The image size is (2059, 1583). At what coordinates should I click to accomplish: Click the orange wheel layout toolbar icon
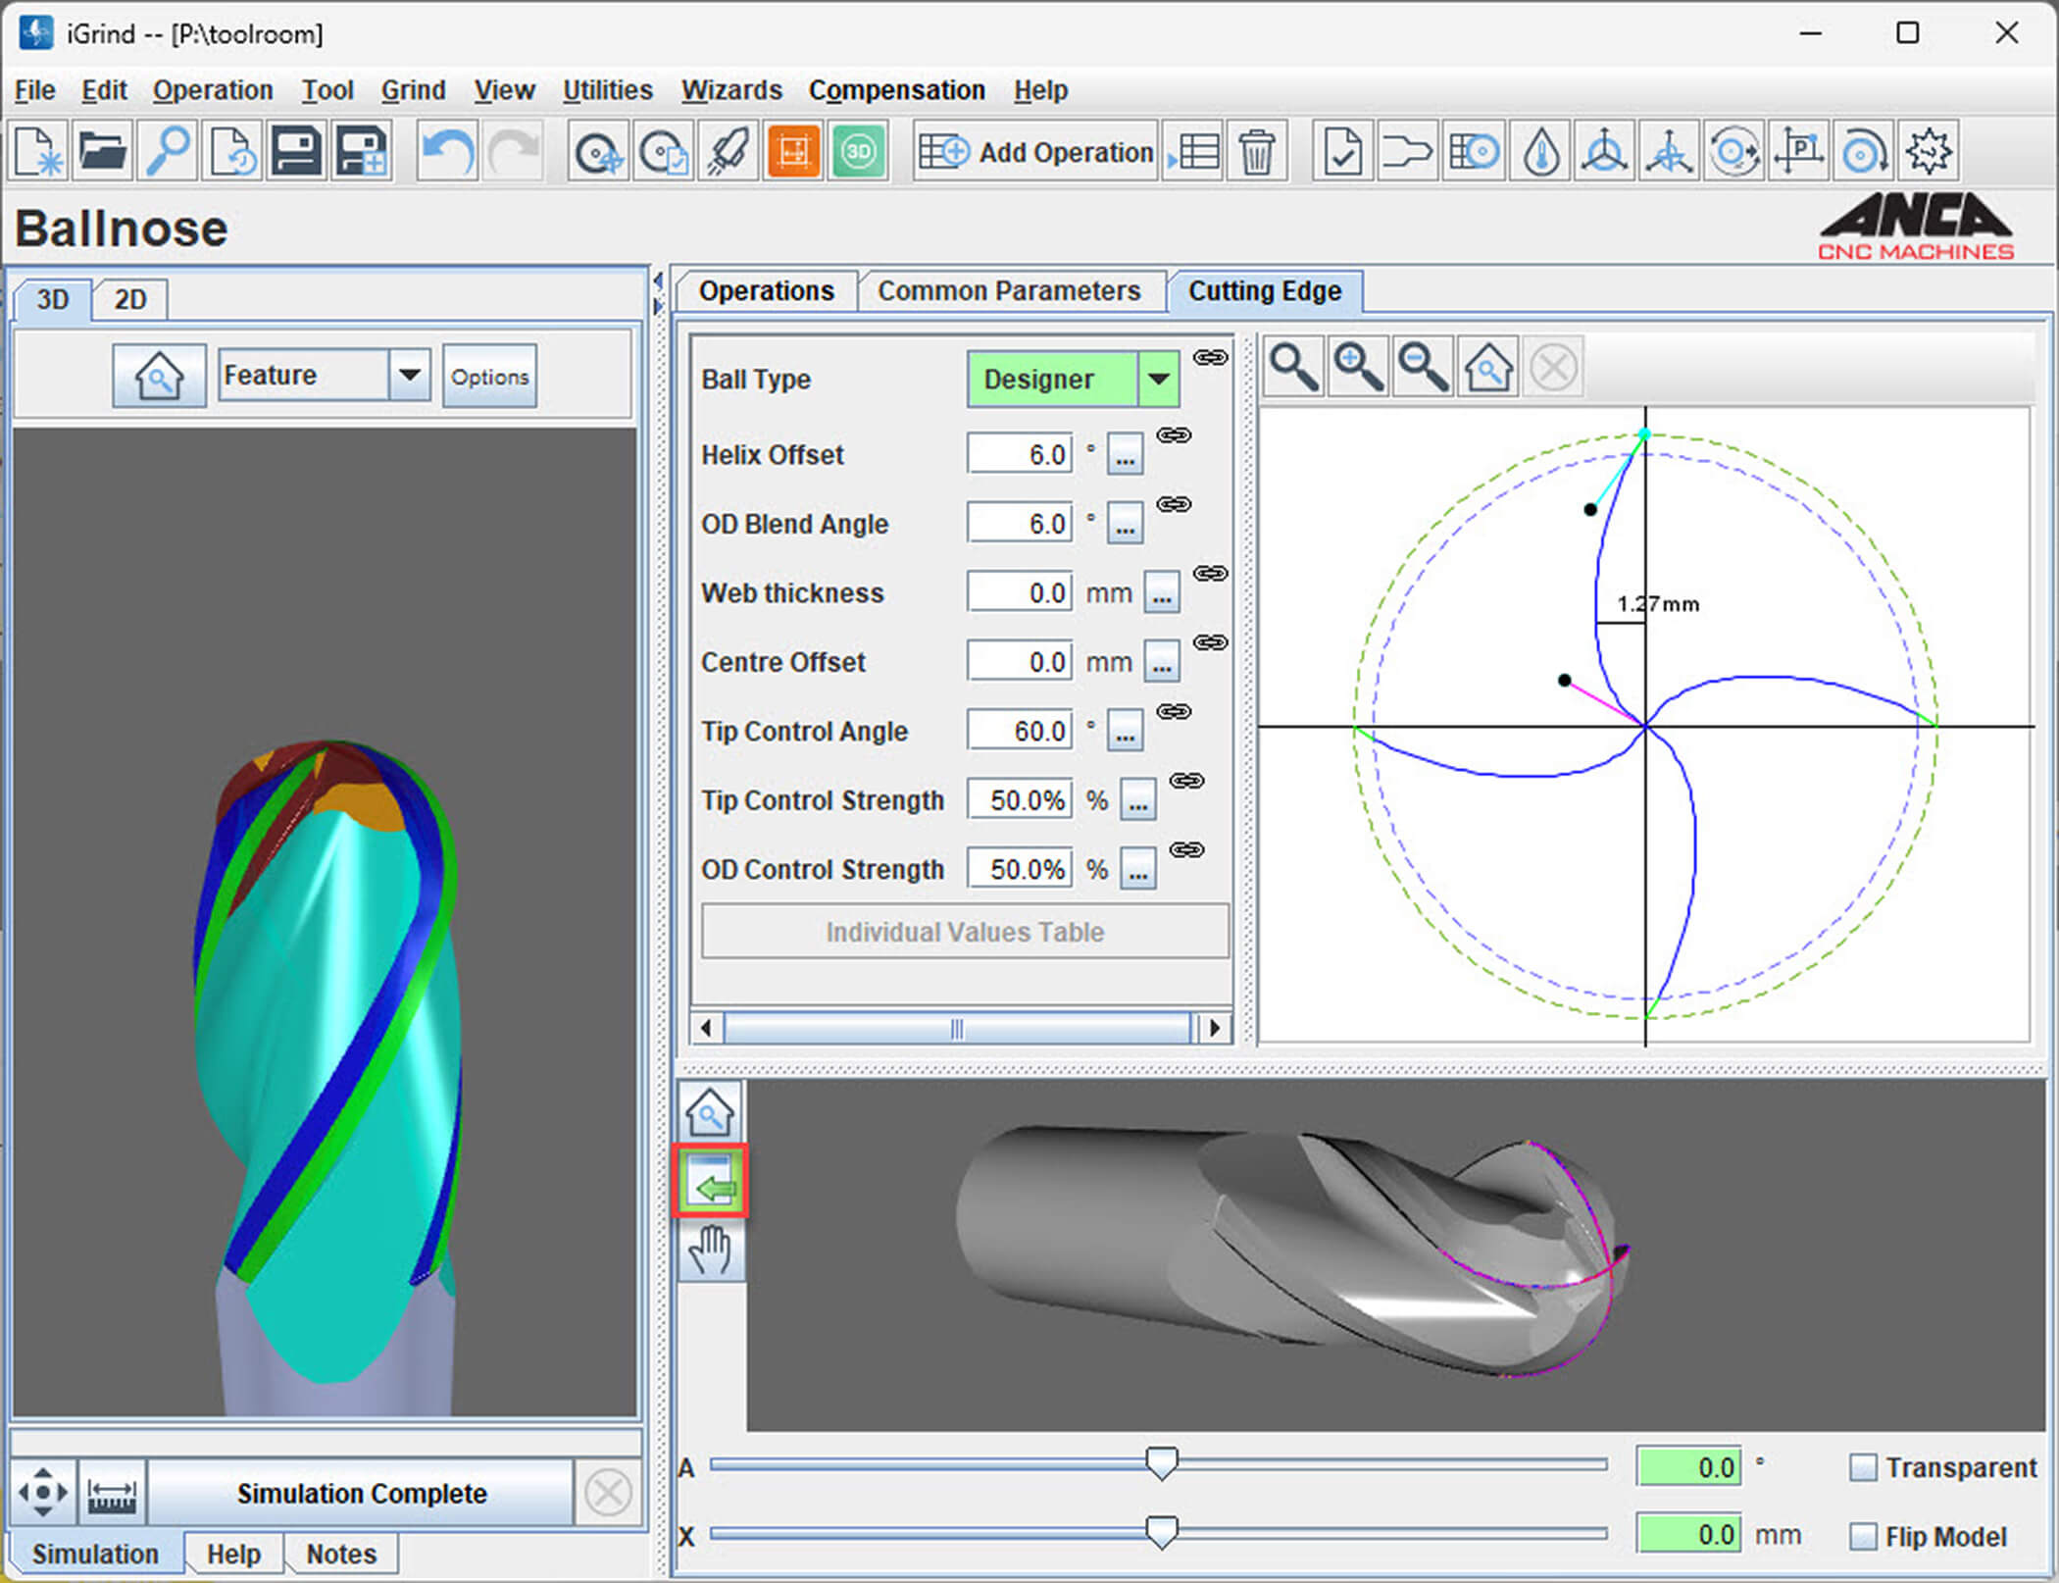[x=793, y=152]
